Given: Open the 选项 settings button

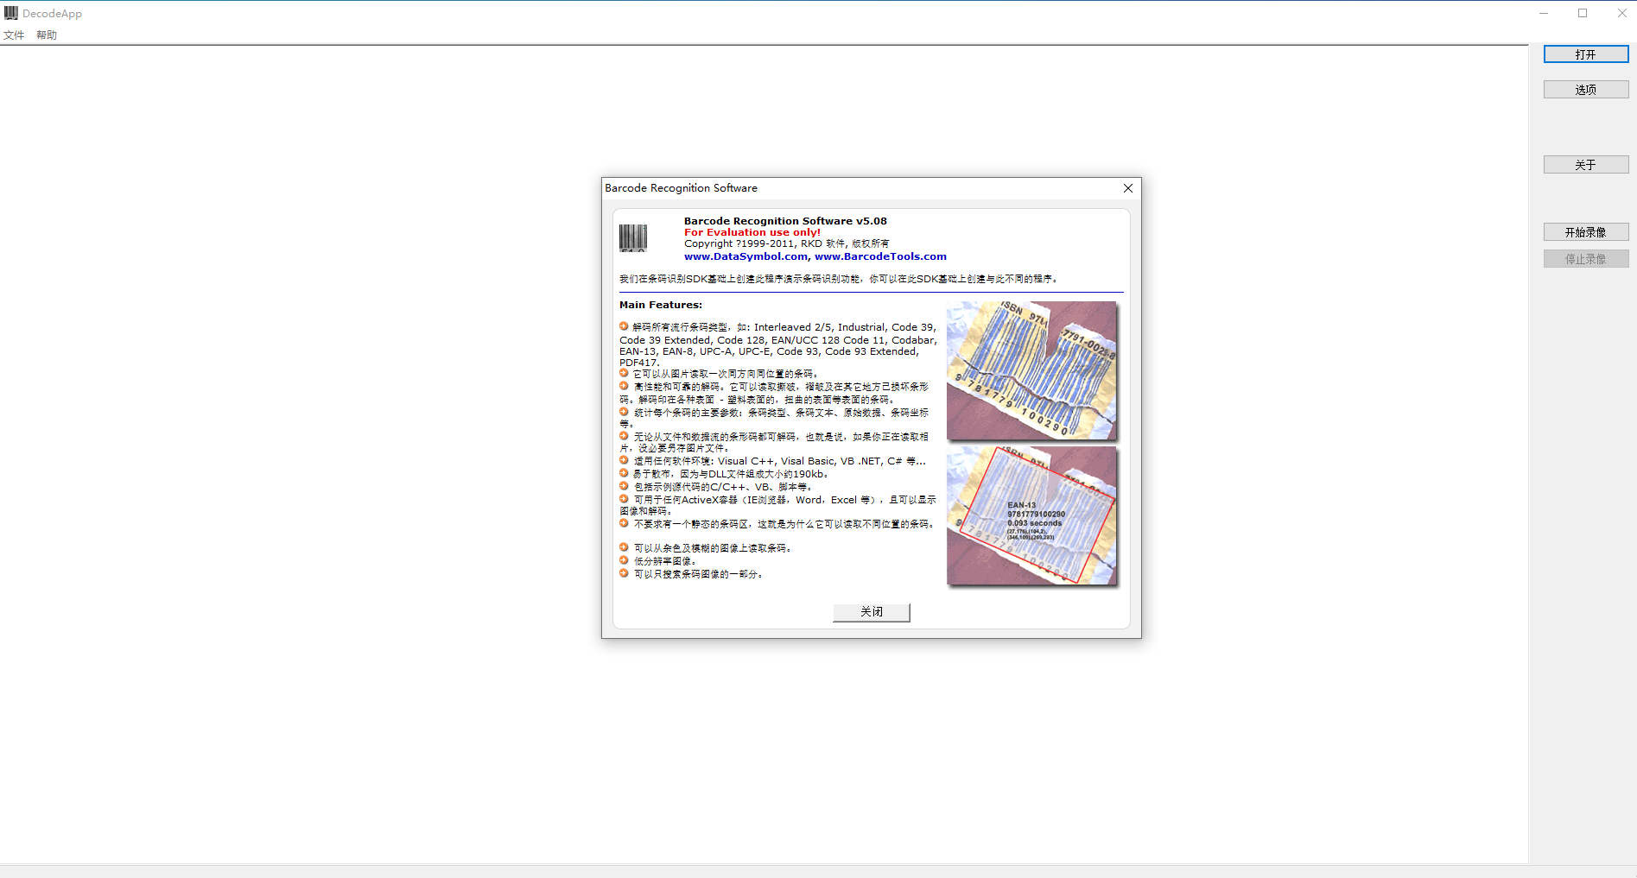Looking at the screenshot, I should click(1585, 90).
